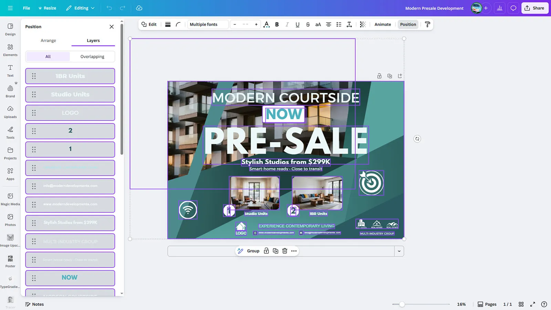Click the copy style paint roller icon
This screenshot has width=551, height=310.
click(427, 24)
